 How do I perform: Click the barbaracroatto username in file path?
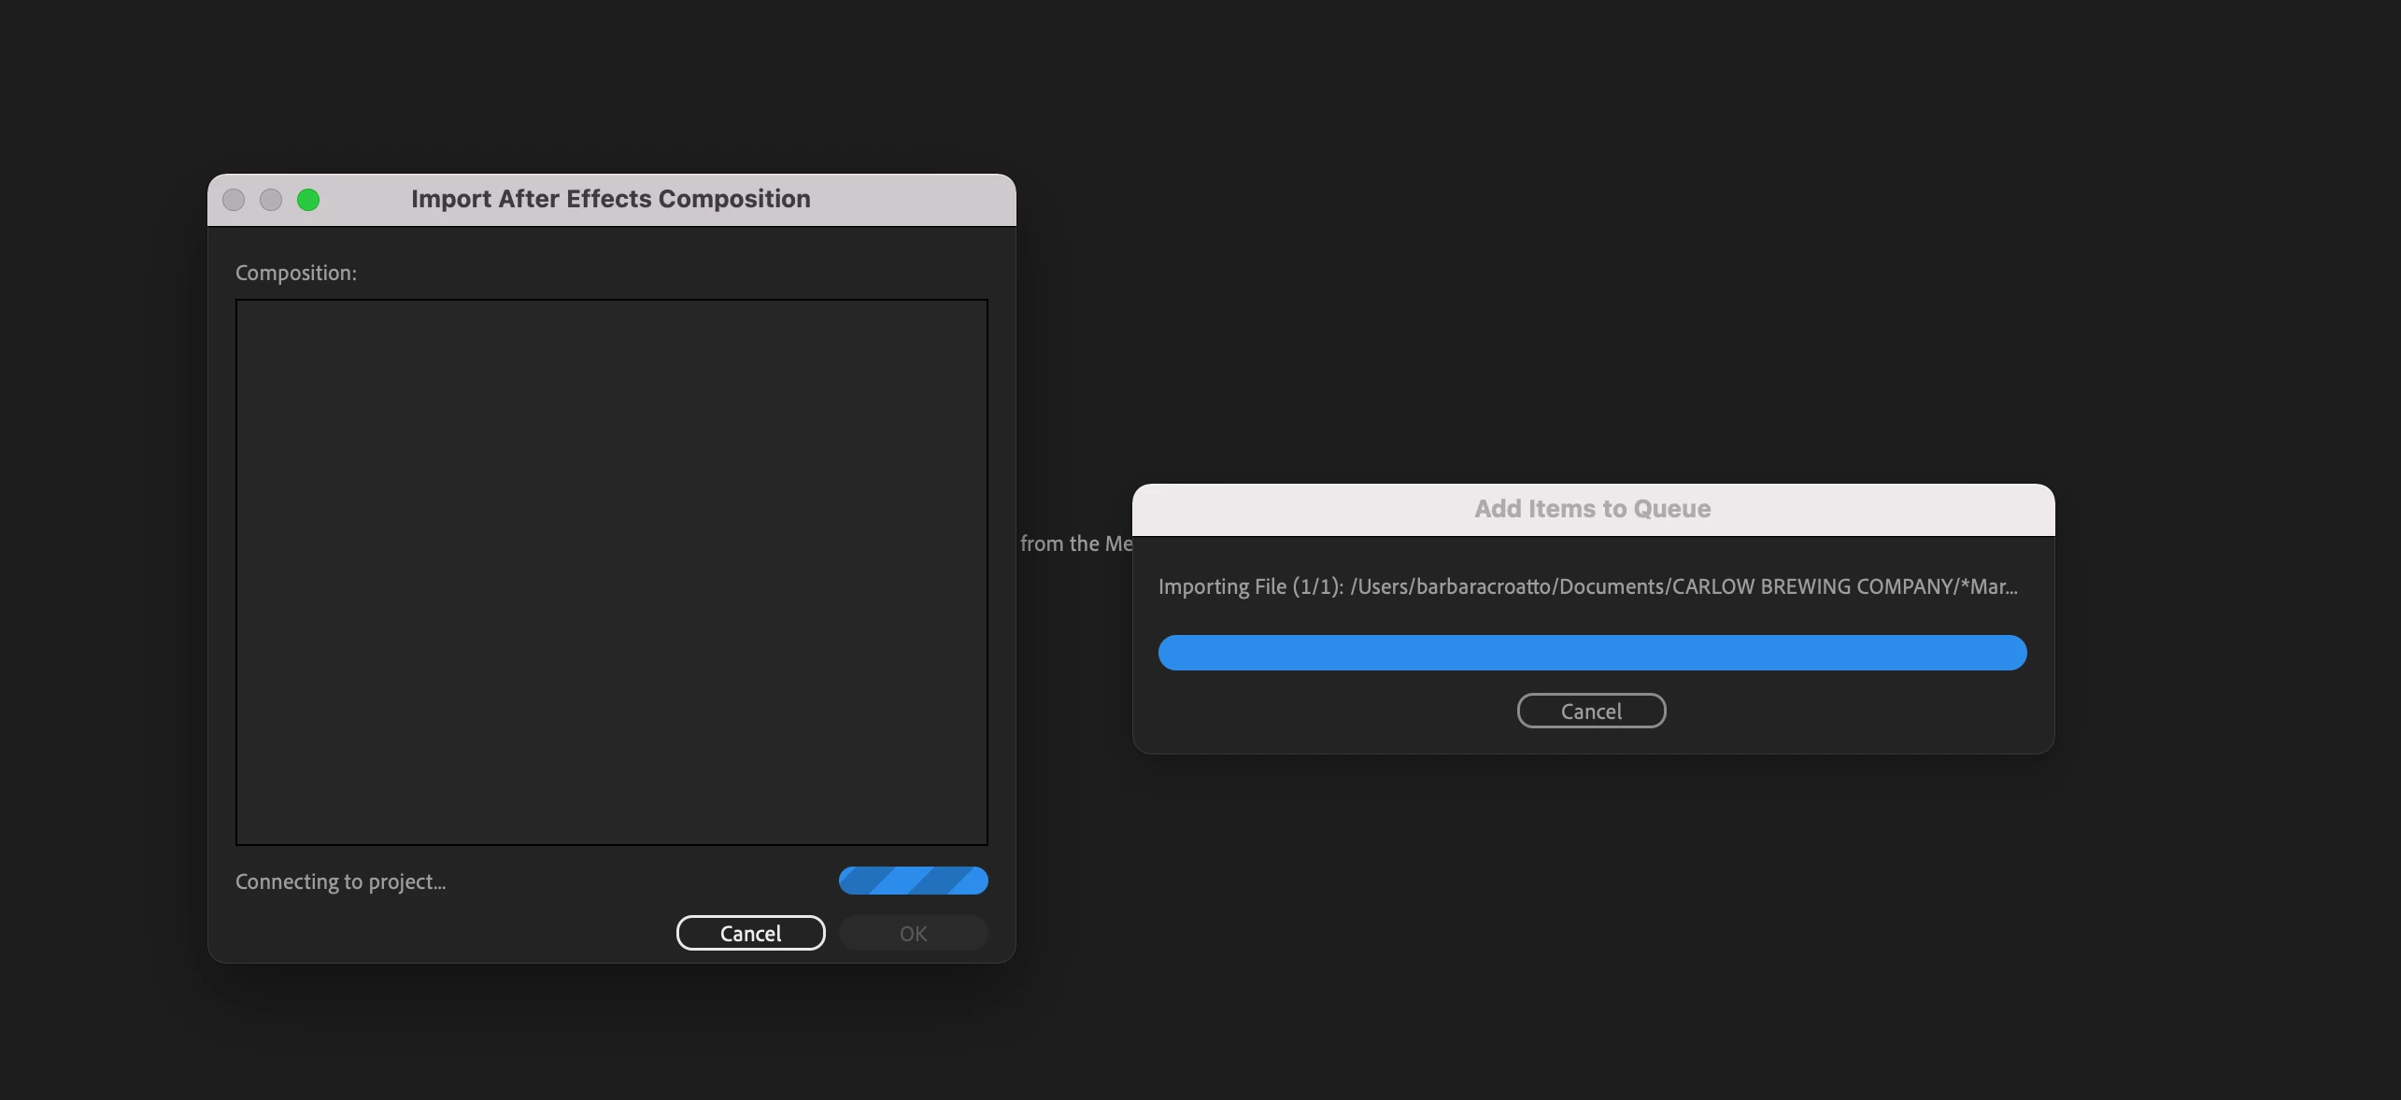click(x=1484, y=586)
